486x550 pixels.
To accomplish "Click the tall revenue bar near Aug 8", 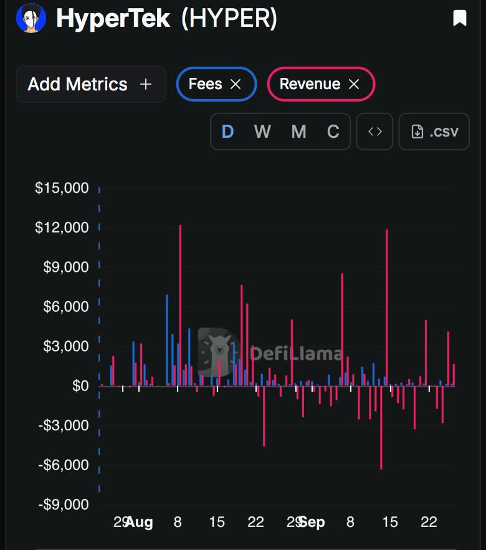I will tap(181, 305).
